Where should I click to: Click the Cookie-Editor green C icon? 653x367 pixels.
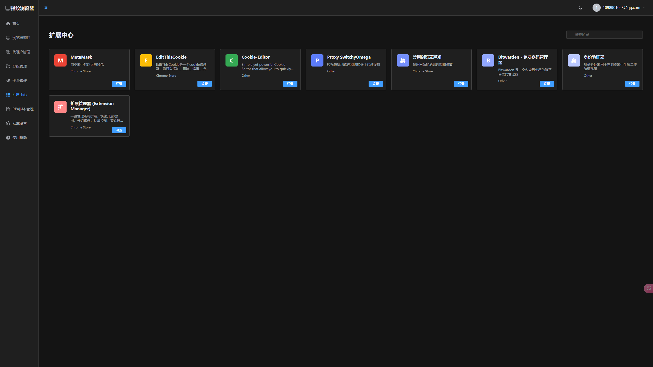(231, 60)
